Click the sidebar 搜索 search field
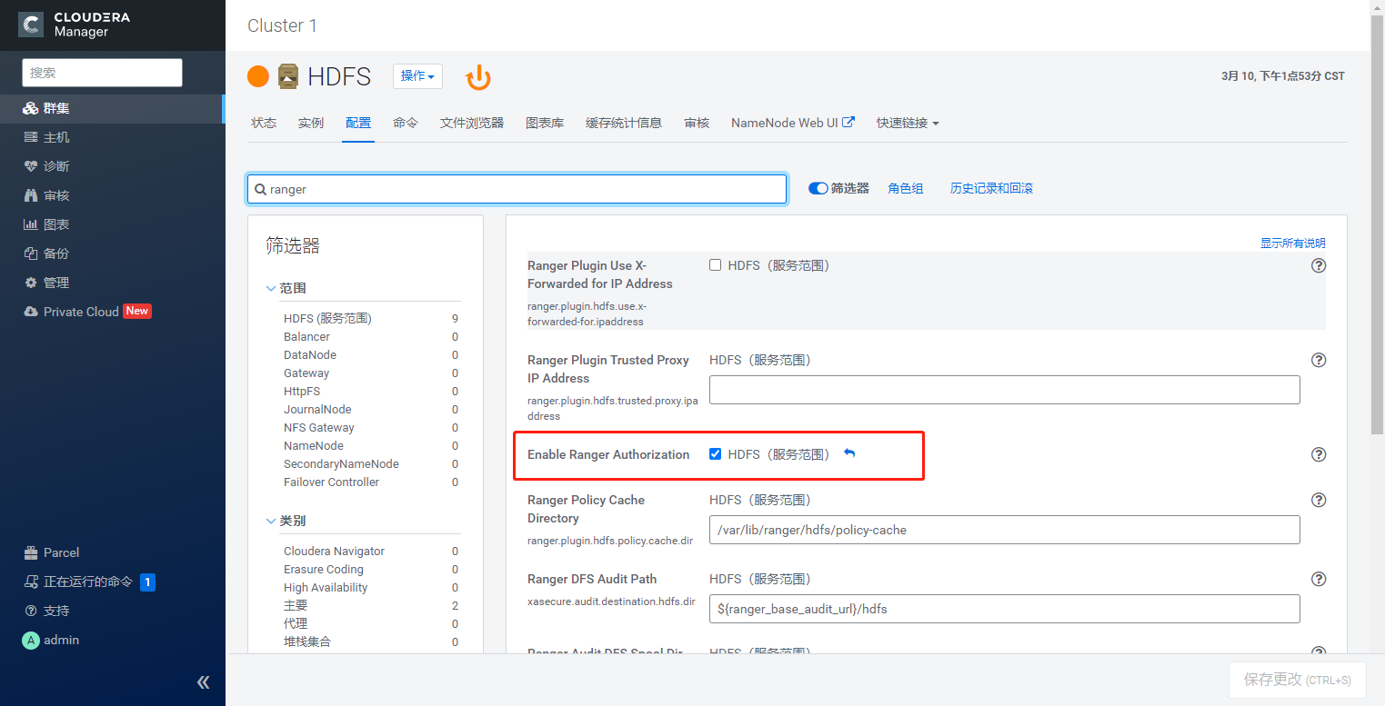Viewport: 1385px width, 706px height. click(x=102, y=73)
